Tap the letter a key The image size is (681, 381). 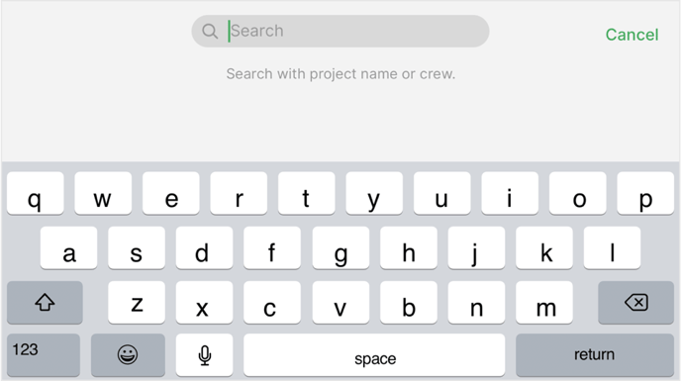(68, 247)
